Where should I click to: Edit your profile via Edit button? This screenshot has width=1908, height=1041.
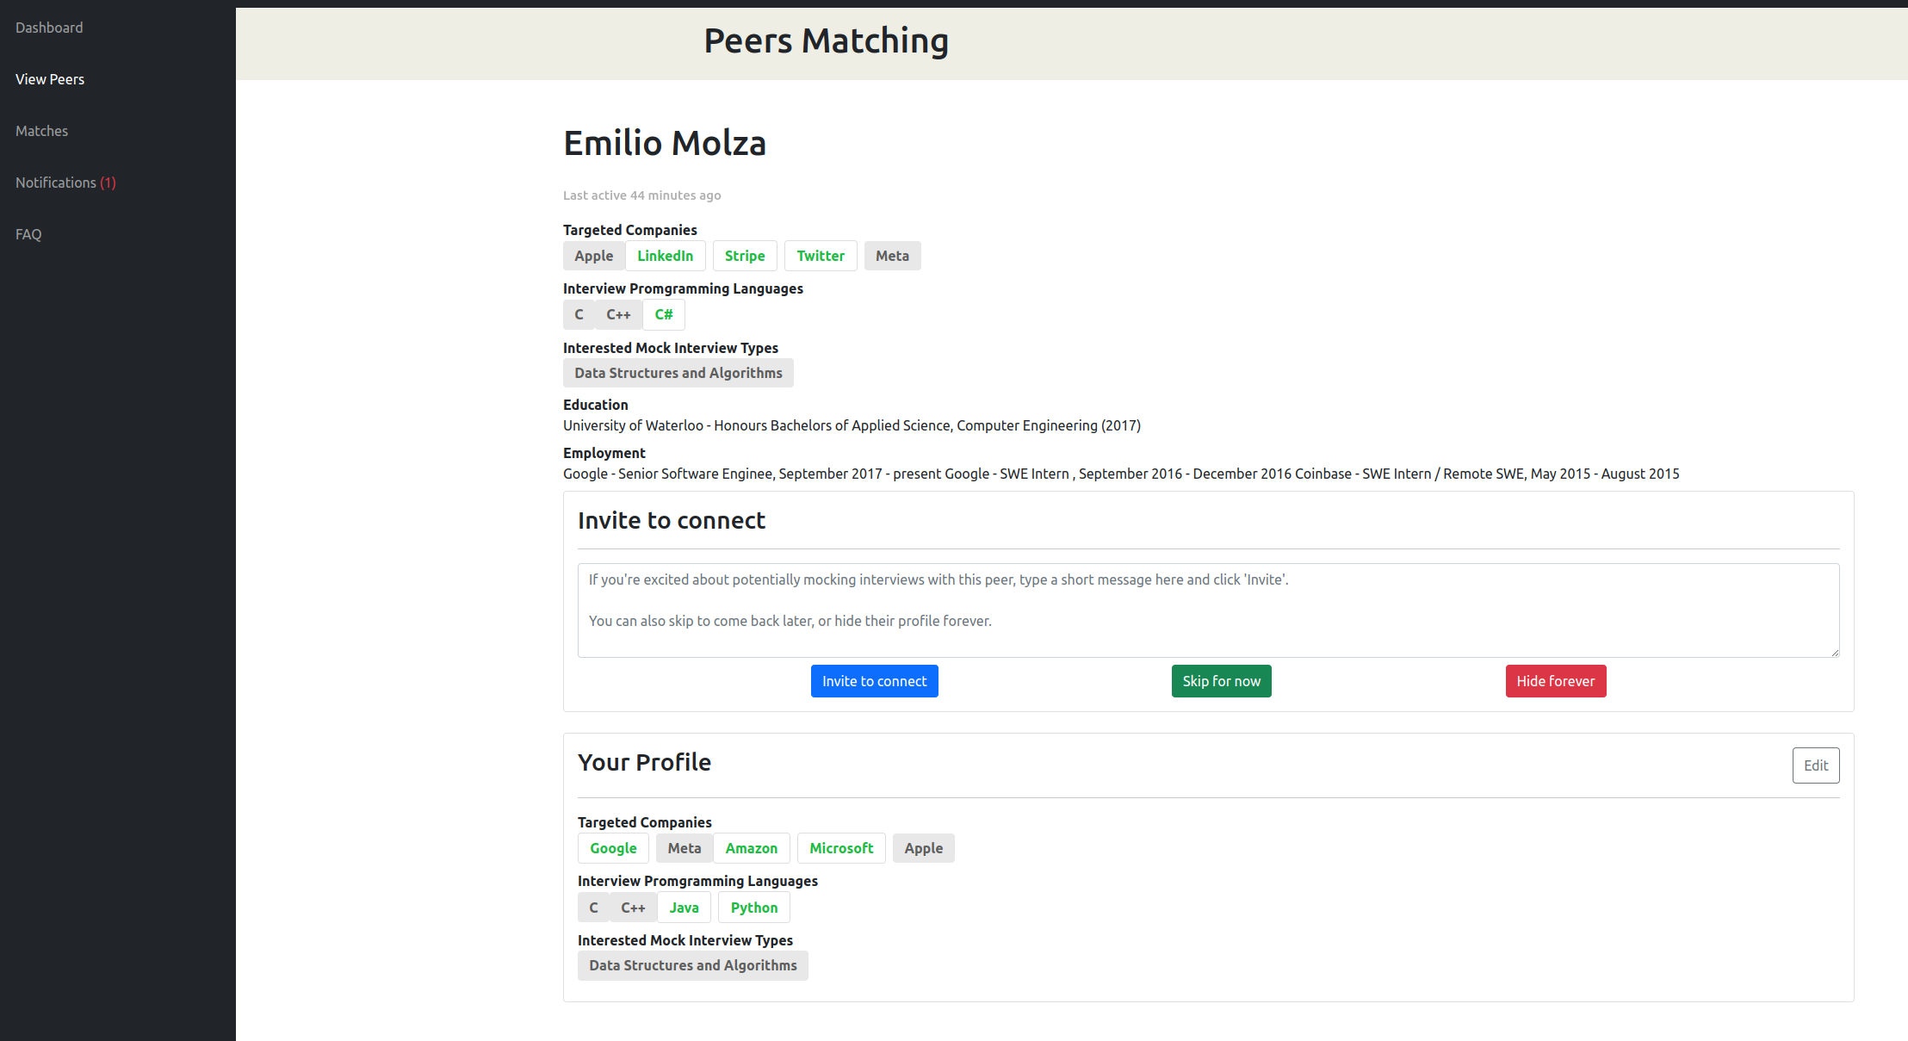click(1815, 765)
